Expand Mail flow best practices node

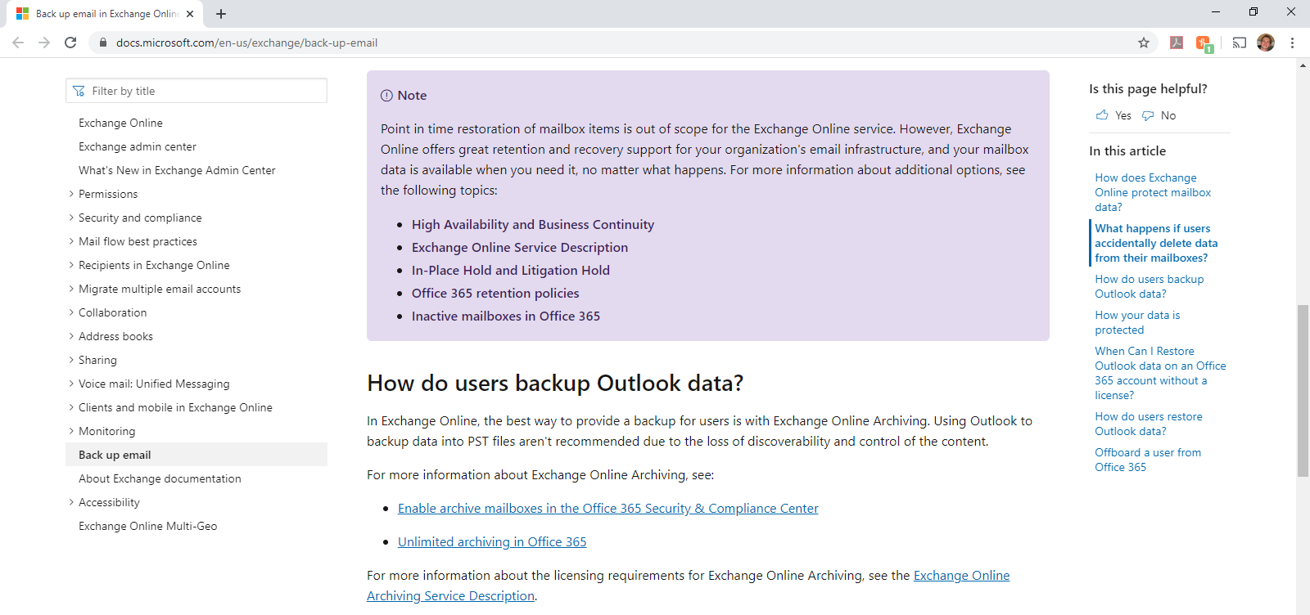pos(71,241)
